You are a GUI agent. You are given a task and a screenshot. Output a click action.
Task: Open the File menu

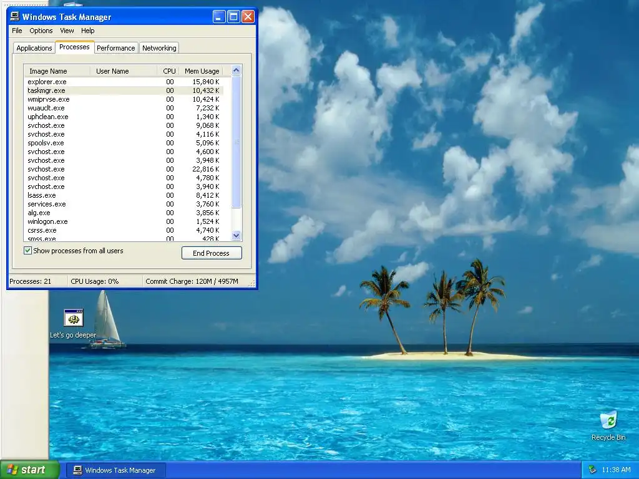click(17, 31)
